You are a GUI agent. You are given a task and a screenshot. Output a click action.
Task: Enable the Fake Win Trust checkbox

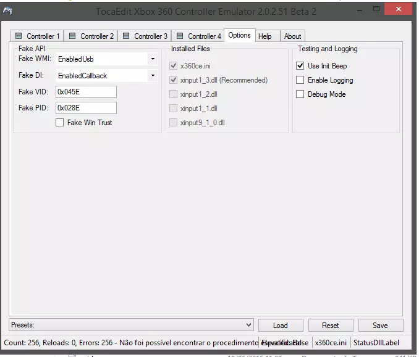59,123
